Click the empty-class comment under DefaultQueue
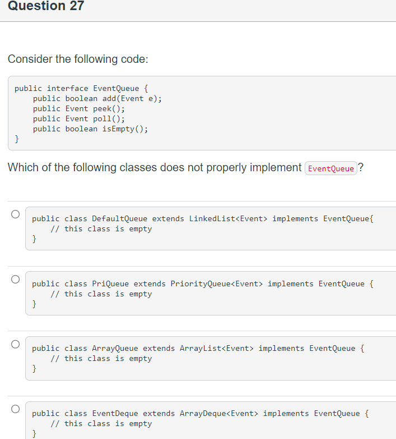396x439 pixels. click(101, 229)
